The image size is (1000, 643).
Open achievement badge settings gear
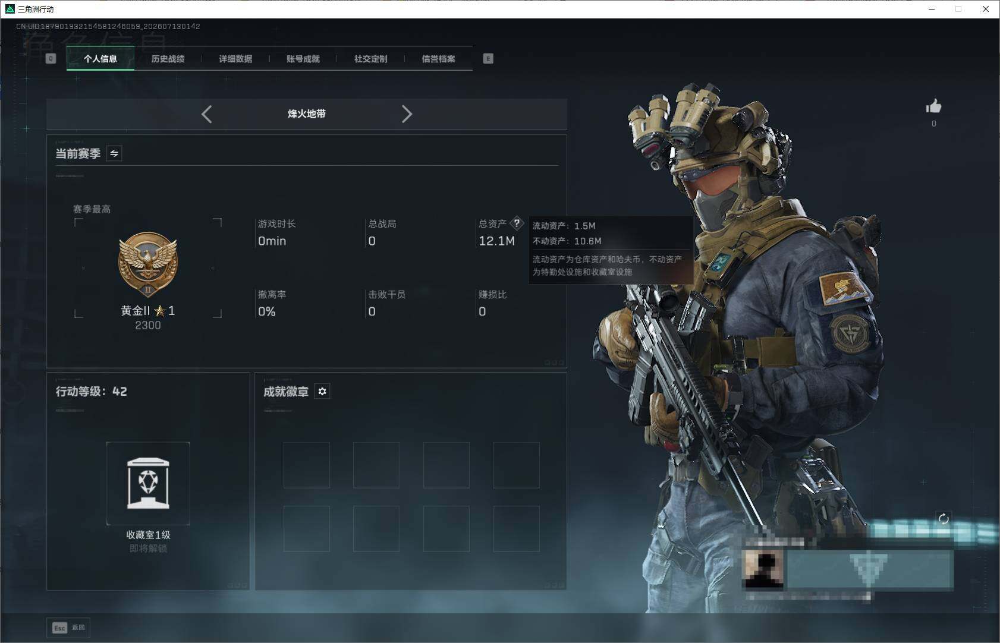click(x=322, y=391)
